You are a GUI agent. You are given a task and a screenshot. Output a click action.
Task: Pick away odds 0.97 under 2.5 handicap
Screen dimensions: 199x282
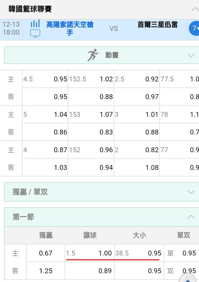pyautogui.click(x=137, y=96)
